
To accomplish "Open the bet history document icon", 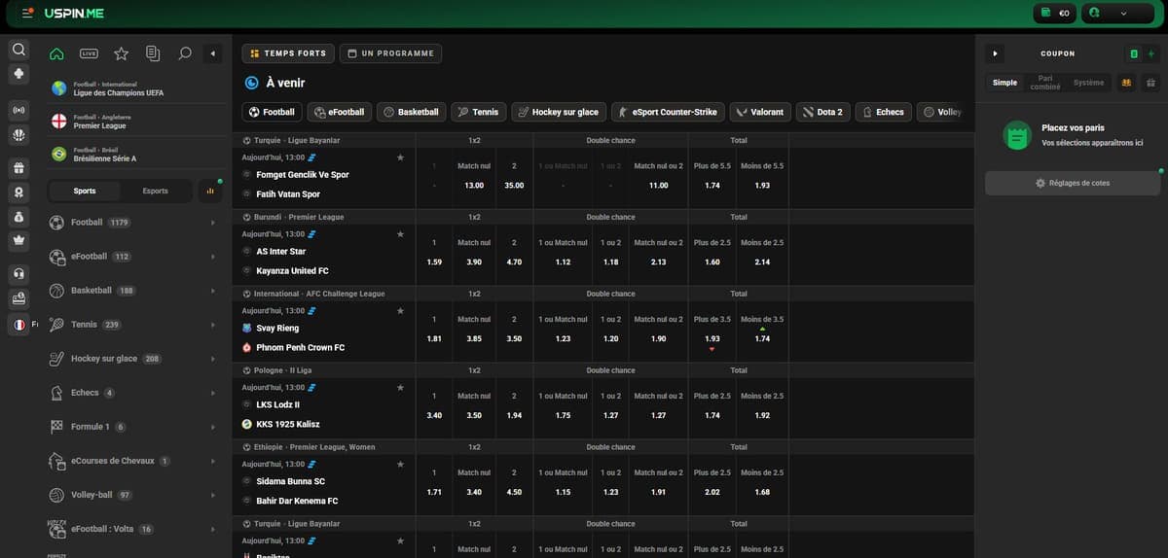I will 153,53.
